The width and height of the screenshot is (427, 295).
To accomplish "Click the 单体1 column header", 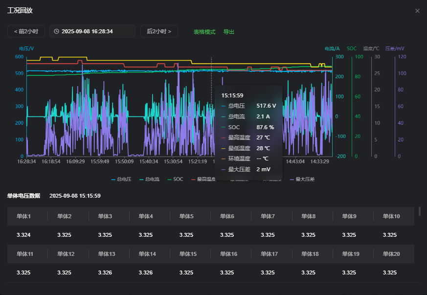I will [23, 216].
